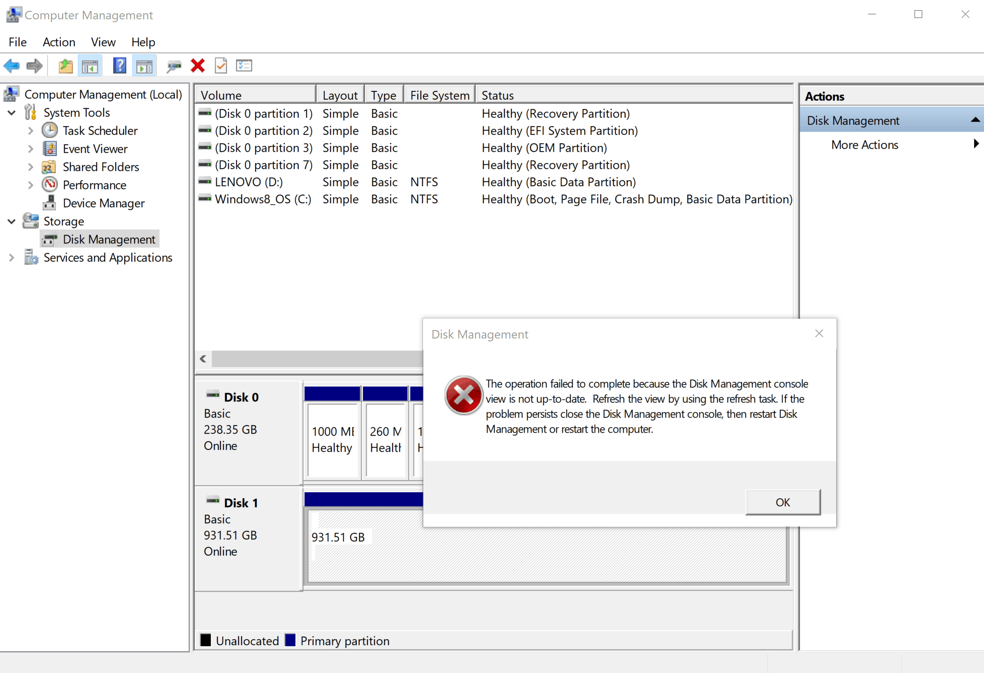Click the Properties checkmark page icon
984x673 pixels.
tap(221, 66)
